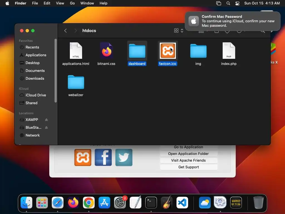The height and width of the screenshot is (214, 285).
Task: Click the date and time in menu bar
Action: (262, 3)
